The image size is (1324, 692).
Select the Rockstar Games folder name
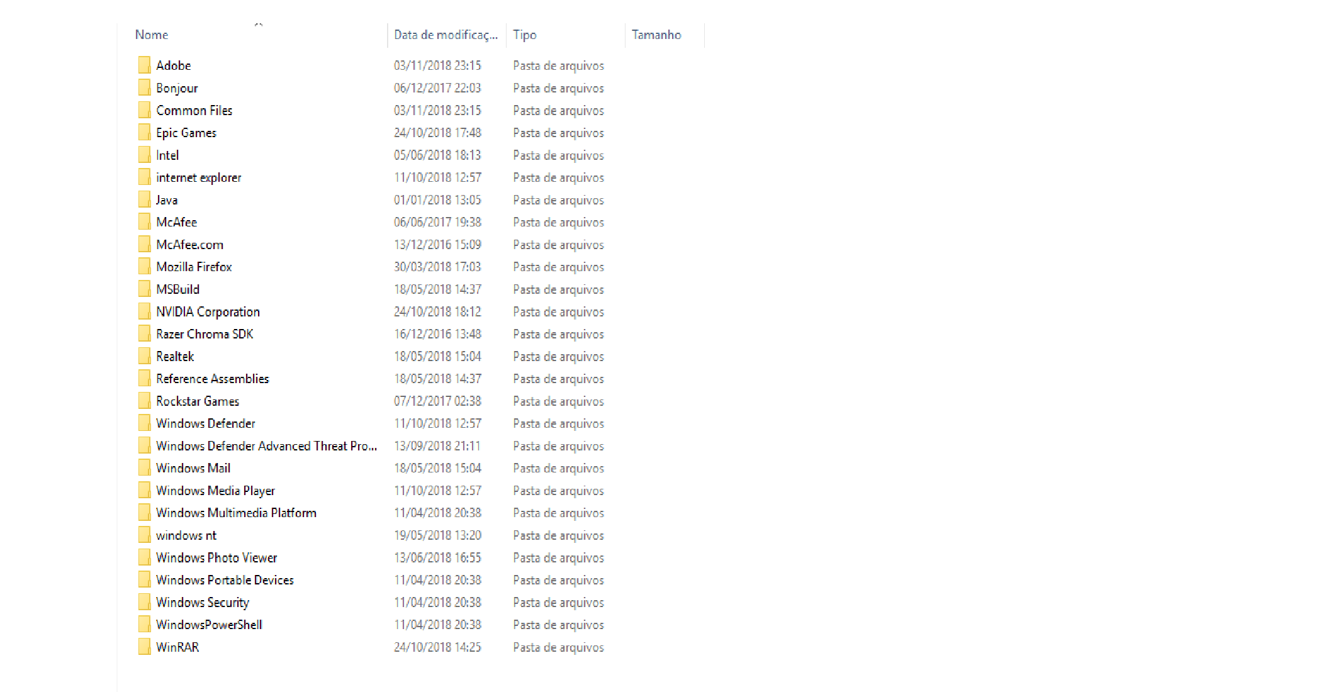(x=198, y=401)
